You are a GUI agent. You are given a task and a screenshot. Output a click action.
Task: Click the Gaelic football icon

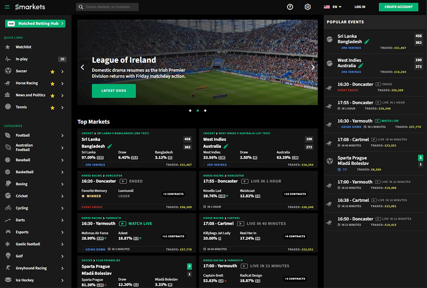(x=8, y=244)
